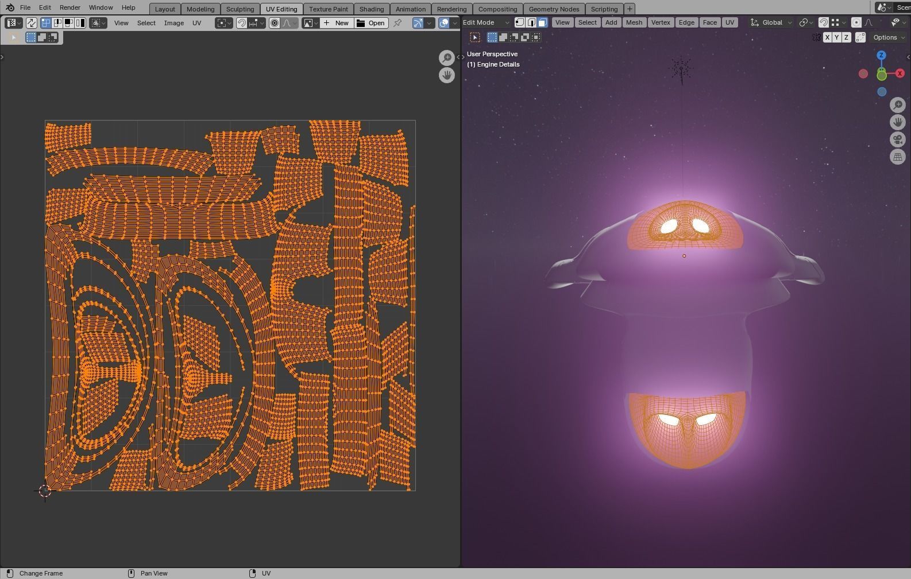Toggle X axis mesh symmetry
This screenshot has height=579, width=911.
[827, 37]
